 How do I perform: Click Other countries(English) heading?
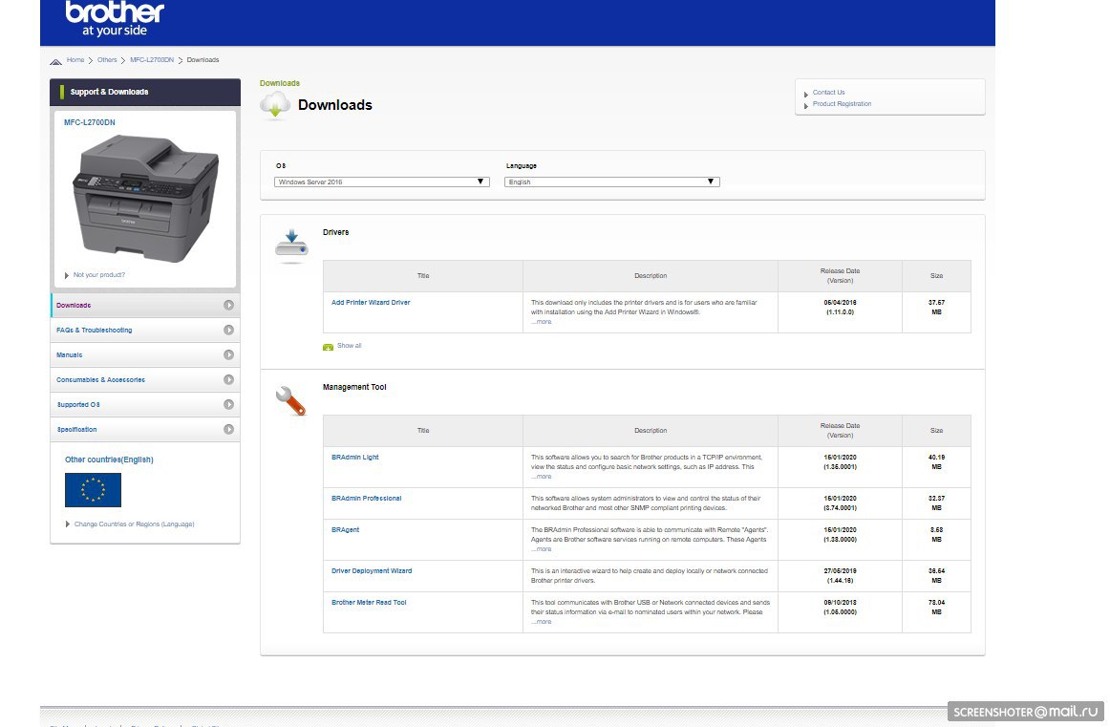click(109, 460)
